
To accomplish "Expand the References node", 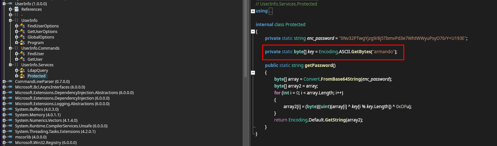I will click(x=11, y=9).
